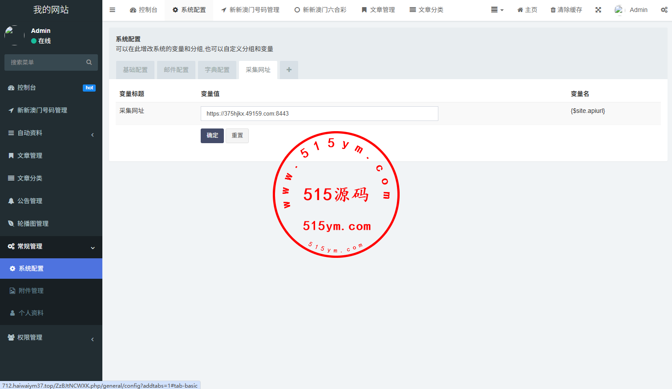Click the home icon labeled 主页
Viewport: 672px width, 389px height.
520,10
